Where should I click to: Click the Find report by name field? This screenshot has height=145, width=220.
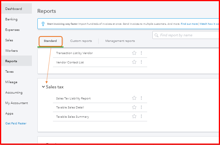(x=185, y=35)
